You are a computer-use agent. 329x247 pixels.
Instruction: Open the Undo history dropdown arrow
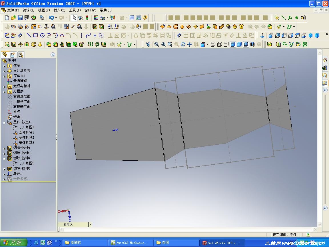[56, 18]
